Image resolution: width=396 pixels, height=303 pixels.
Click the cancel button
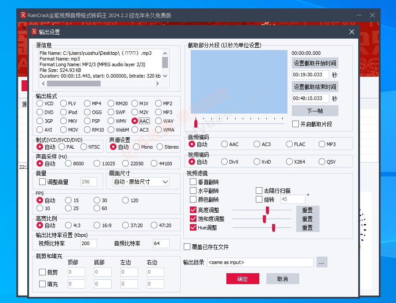[283, 278]
